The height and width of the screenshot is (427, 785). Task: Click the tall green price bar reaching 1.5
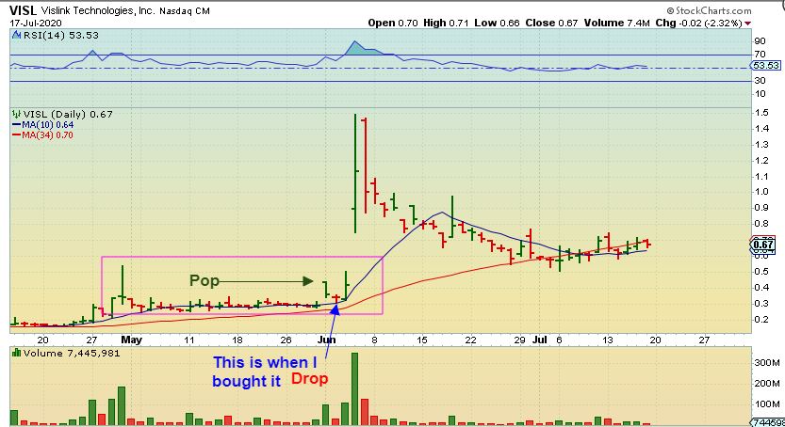pyautogui.click(x=355, y=173)
